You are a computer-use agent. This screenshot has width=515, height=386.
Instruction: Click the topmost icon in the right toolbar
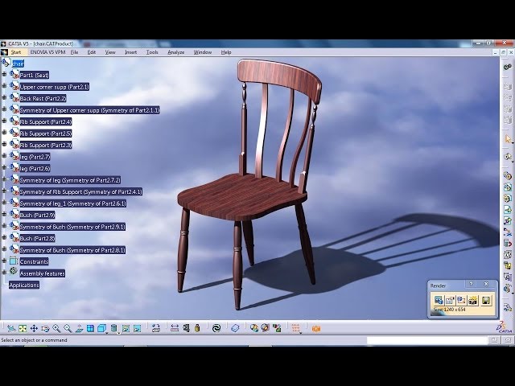[x=508, y=67]
